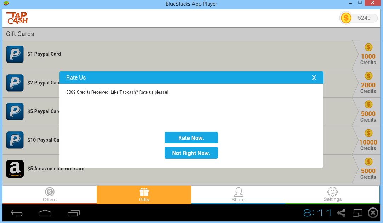
Task: Select the $10 Paypal Card icon
Action: tap(15, 140)
